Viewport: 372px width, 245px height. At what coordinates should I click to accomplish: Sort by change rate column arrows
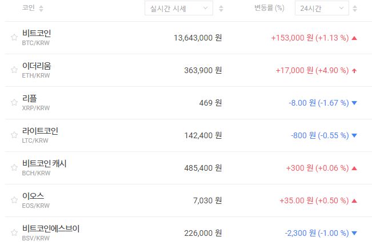point(356,9)
